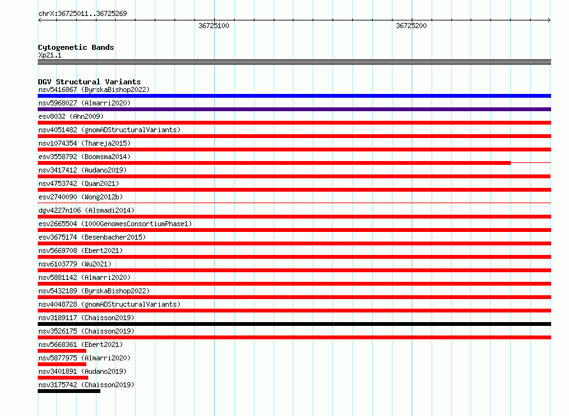Open nsv1074354 (Thareja2015) variant
The height and width of the screenshot is (416, 569).
click(x=84, y=143)
